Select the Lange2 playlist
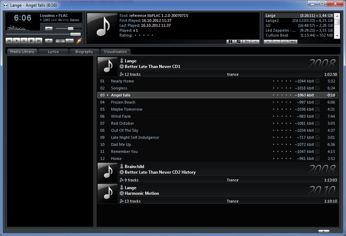The height and width of the screenshot is (236, 346). [299, 20]
